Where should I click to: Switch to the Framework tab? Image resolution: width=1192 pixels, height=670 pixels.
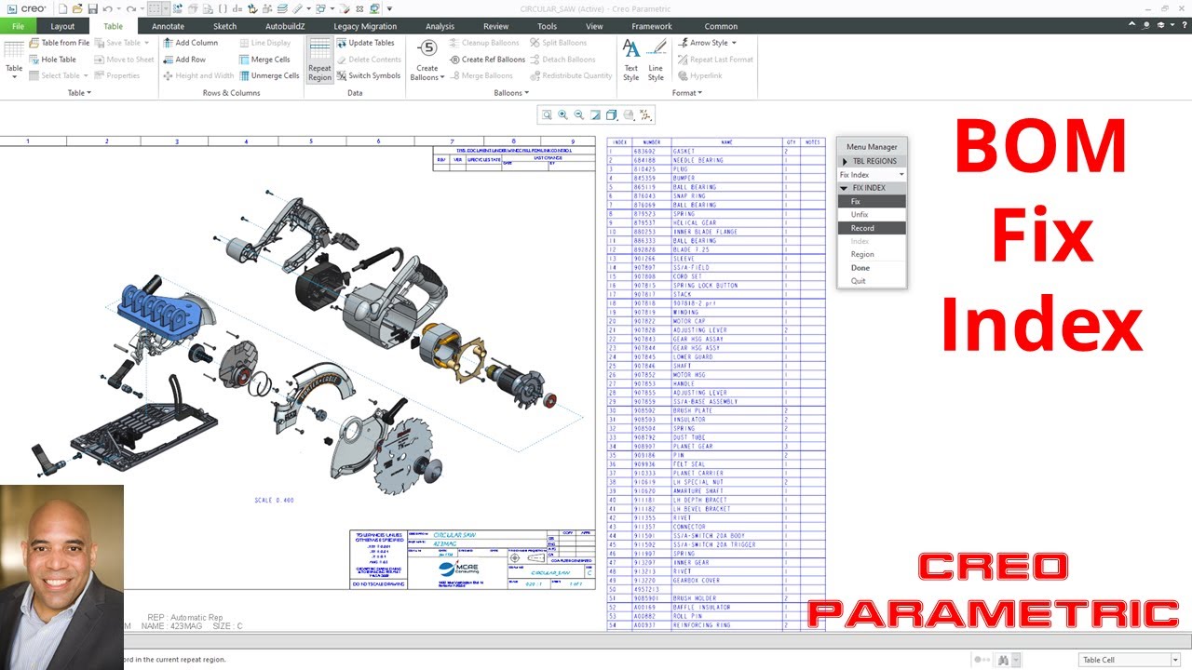pos(652,26)
